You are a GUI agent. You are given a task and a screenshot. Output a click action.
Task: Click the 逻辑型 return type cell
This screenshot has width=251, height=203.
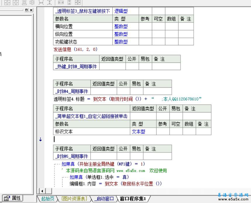coord(126,11)
